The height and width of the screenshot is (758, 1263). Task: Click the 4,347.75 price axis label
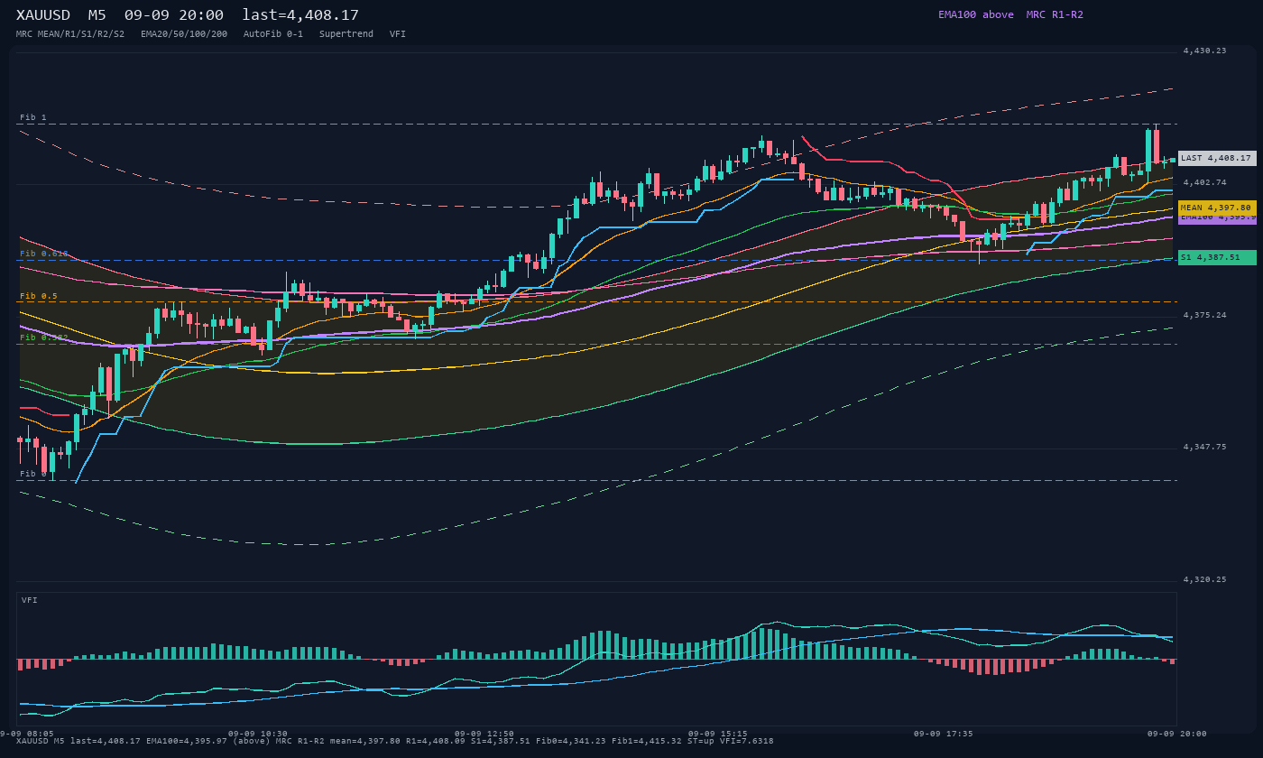click(1205, 447)
